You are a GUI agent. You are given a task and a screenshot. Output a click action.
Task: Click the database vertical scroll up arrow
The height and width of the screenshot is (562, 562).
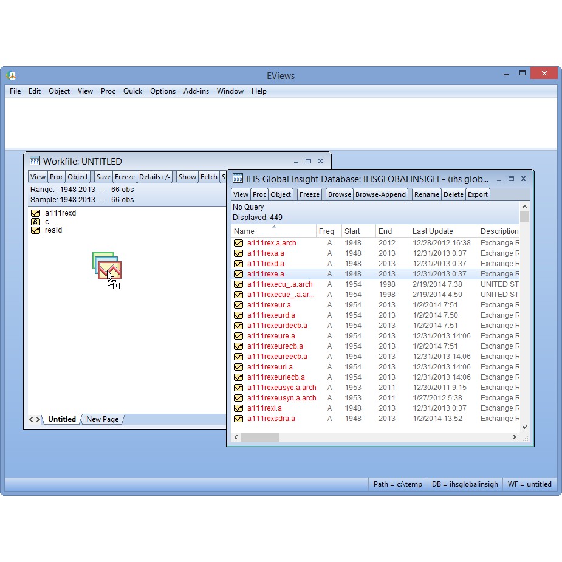click(524, 207)
